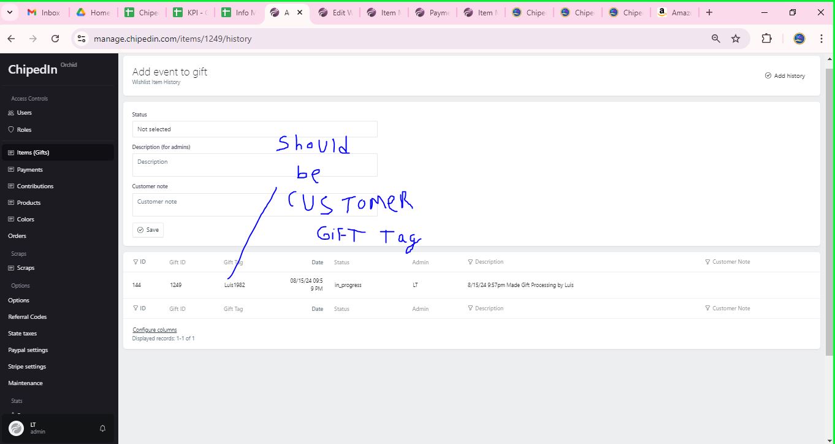Click the ChipedIn logo
835x444 pixels.
(32, 69)
